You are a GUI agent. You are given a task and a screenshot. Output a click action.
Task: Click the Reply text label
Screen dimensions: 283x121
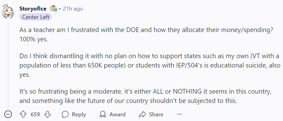point(79,114)
